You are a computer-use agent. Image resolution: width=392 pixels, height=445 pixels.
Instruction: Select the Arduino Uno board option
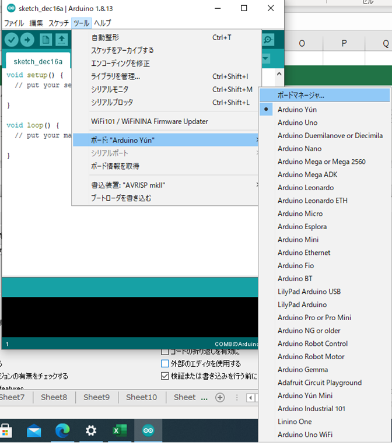pos(297,122)
